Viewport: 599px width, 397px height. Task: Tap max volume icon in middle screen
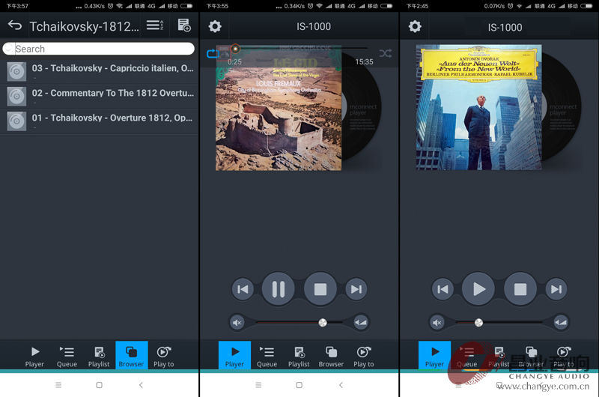coord(361,323)
